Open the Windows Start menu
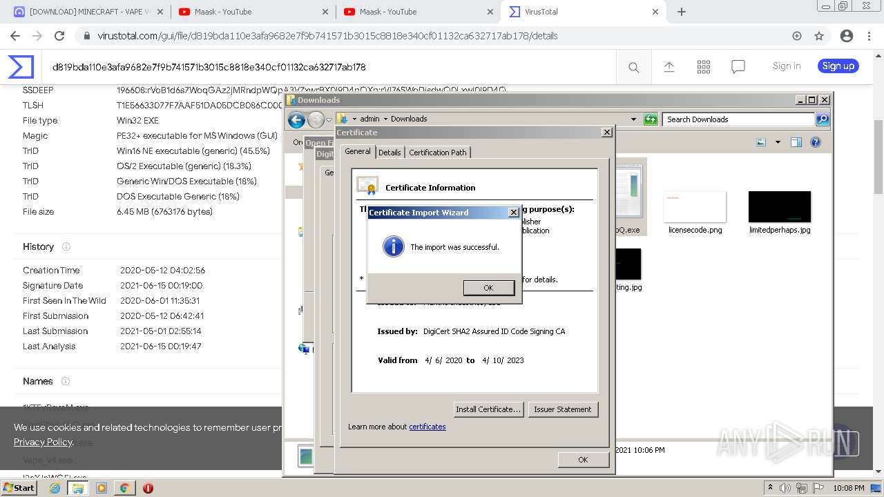The width and height of the screenshot is (884, 497). pos(19,487)
